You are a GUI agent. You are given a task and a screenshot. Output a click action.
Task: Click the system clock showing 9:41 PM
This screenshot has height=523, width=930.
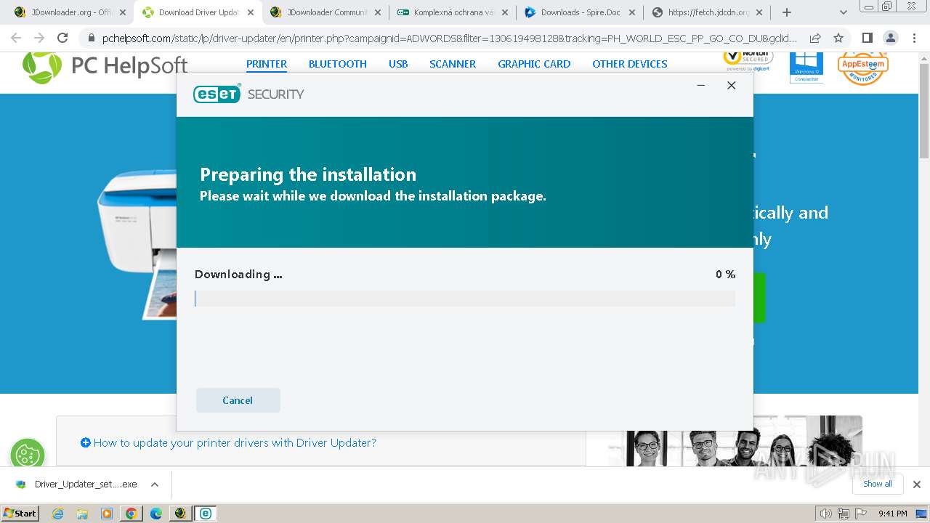(x=892, y=514)
